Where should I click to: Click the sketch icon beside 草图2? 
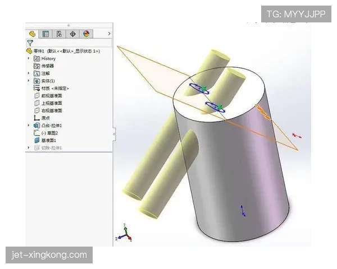tap(37, 133)
